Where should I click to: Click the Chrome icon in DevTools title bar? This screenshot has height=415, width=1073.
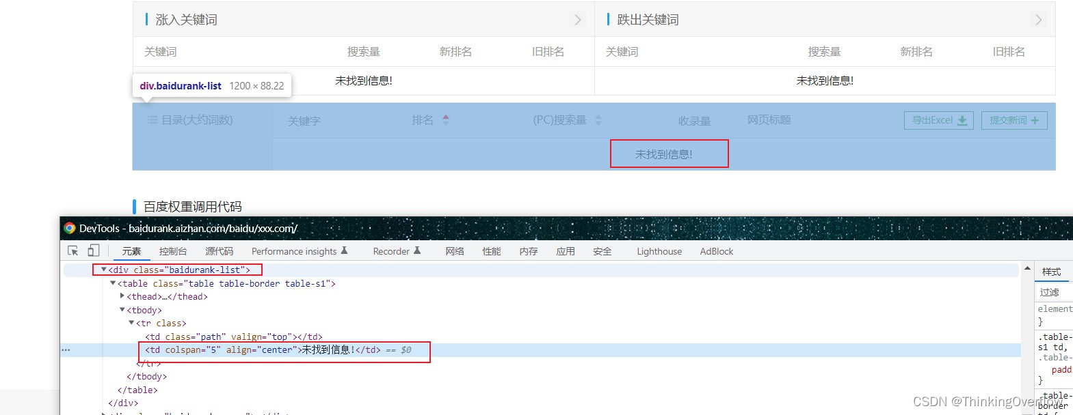[x=69, y=228]
